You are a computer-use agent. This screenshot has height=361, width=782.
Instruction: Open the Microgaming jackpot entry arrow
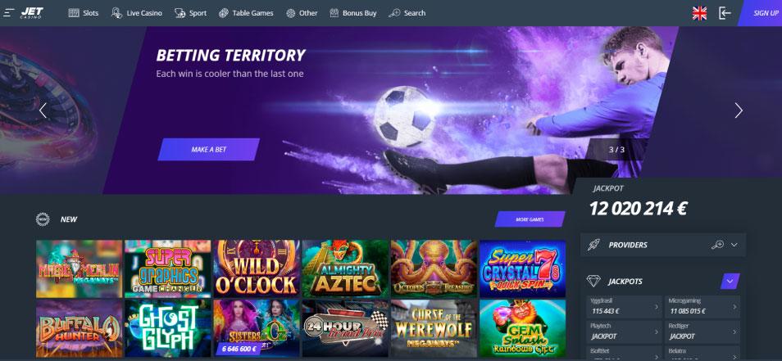pyautogui.click(x=733, y=307)
